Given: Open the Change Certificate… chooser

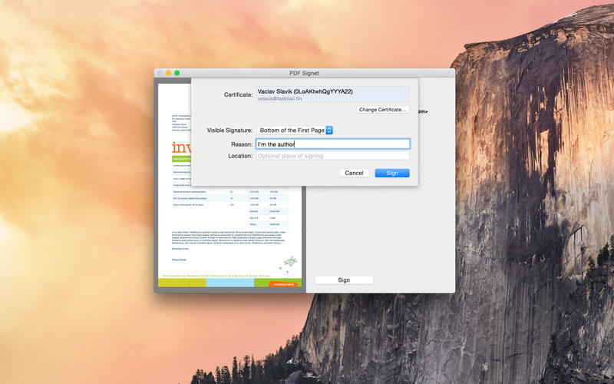Looking at the screenshot, I should coord(383,110).
